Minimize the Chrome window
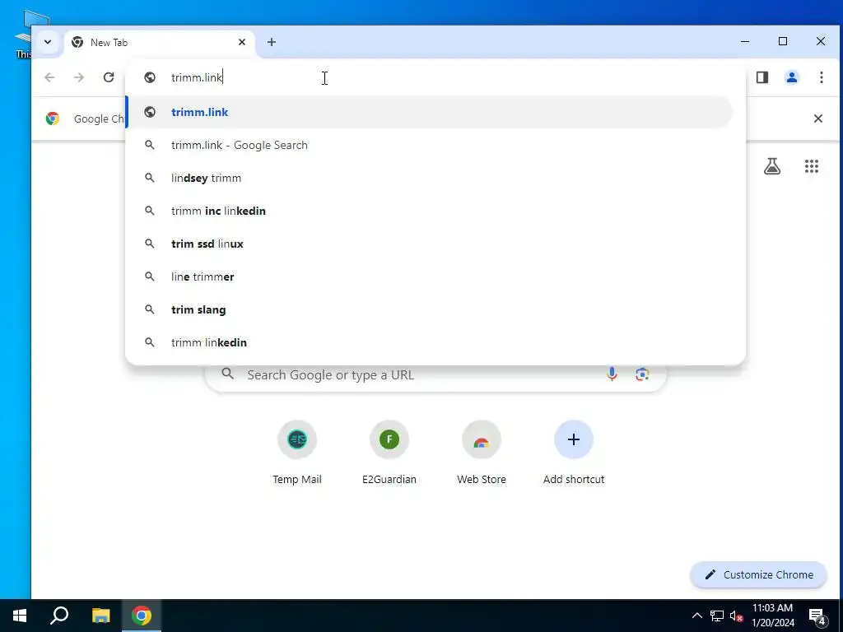Viewport: 843px width, 632px height. (x=745, y=41)
